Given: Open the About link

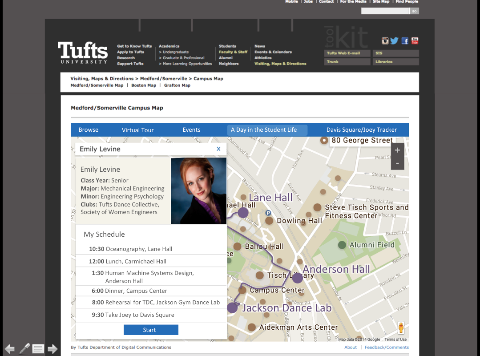Looking at the screenshot, I should tap(351, 347).
